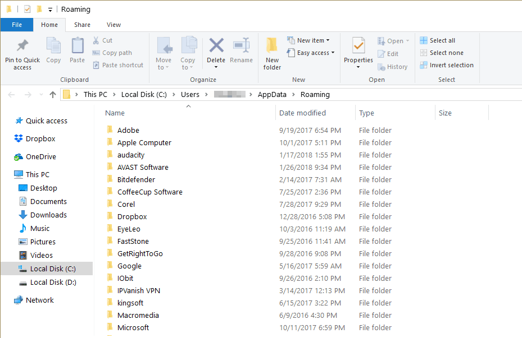Expand the Delete dropdown arrow
This screenshot has width=522, height=338.
point(216,67)
